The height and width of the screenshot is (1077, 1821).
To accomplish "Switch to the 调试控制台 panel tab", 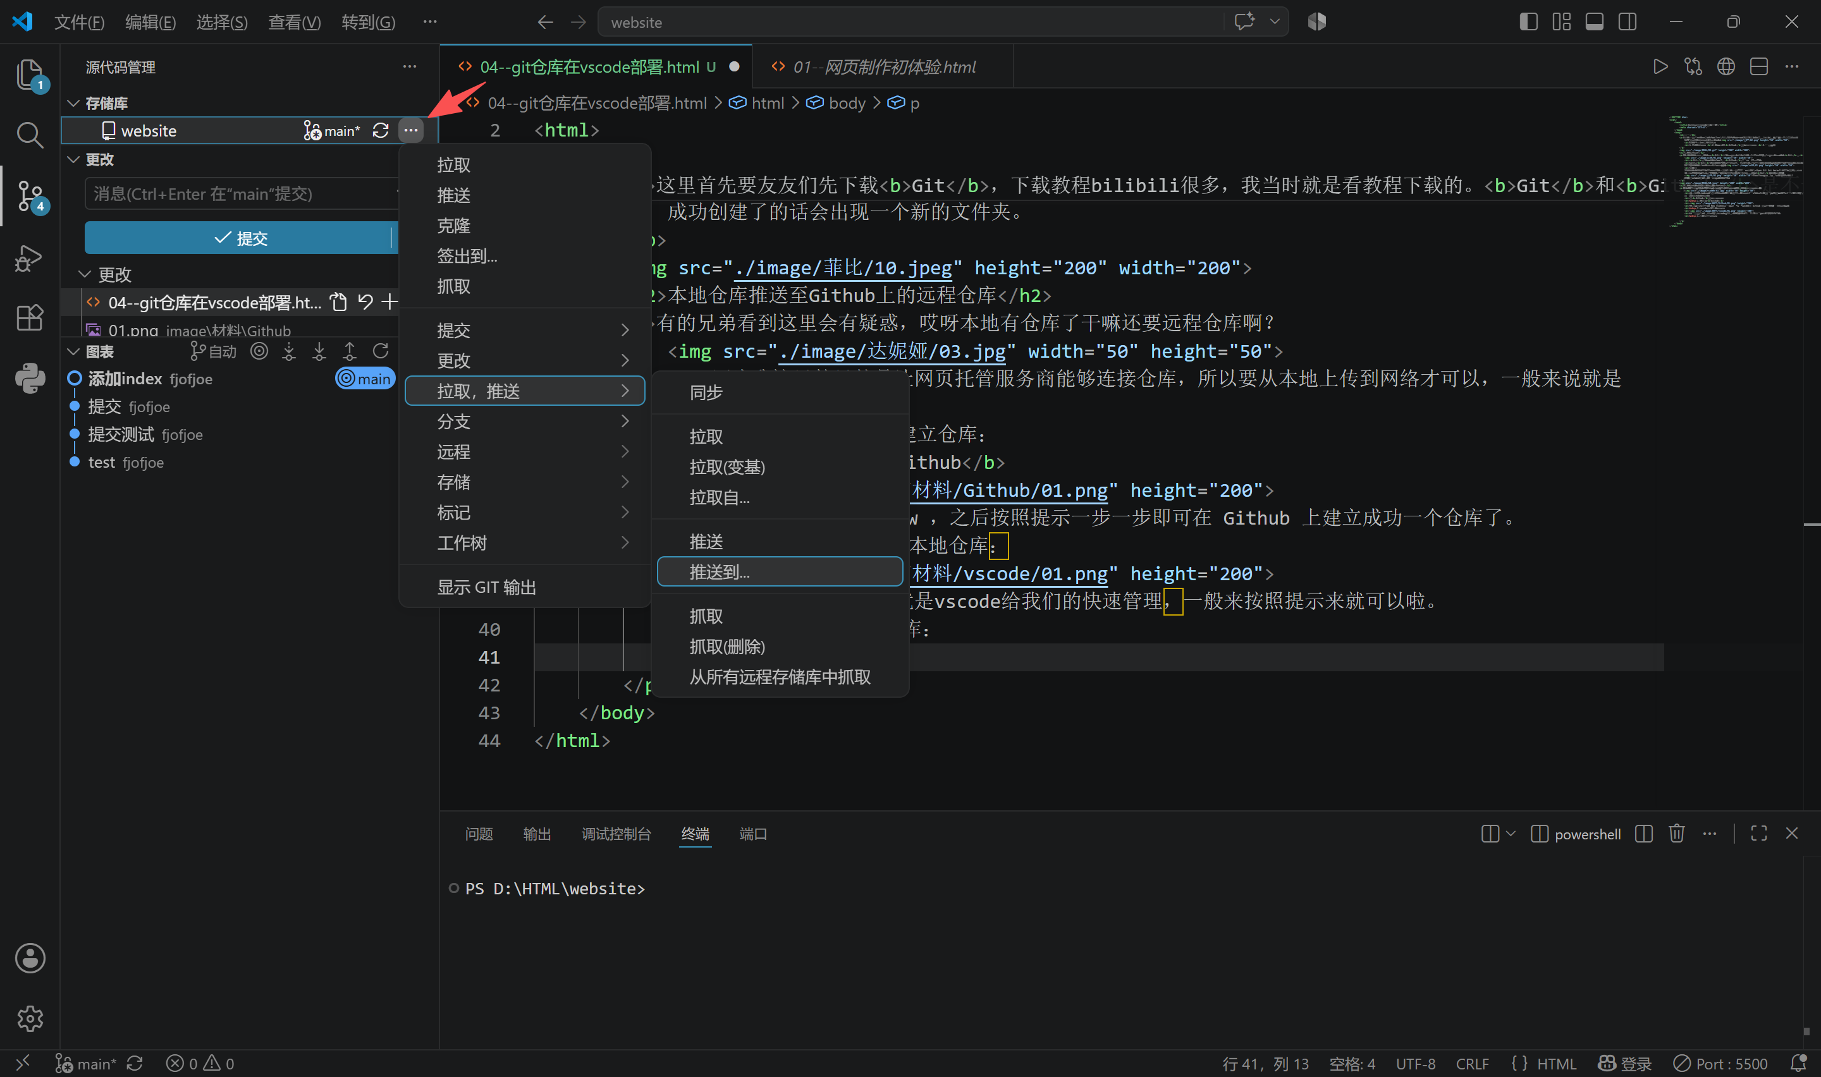I will [x=615, y=833].
